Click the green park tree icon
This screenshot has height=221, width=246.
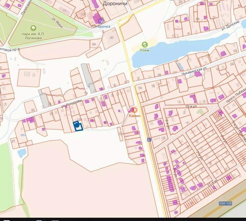coord(33,28)
